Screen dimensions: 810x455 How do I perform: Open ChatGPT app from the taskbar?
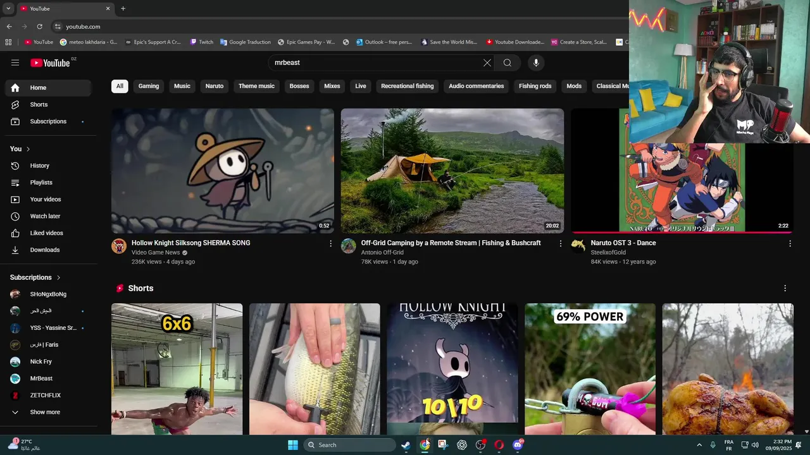click(x=462, y=445)
